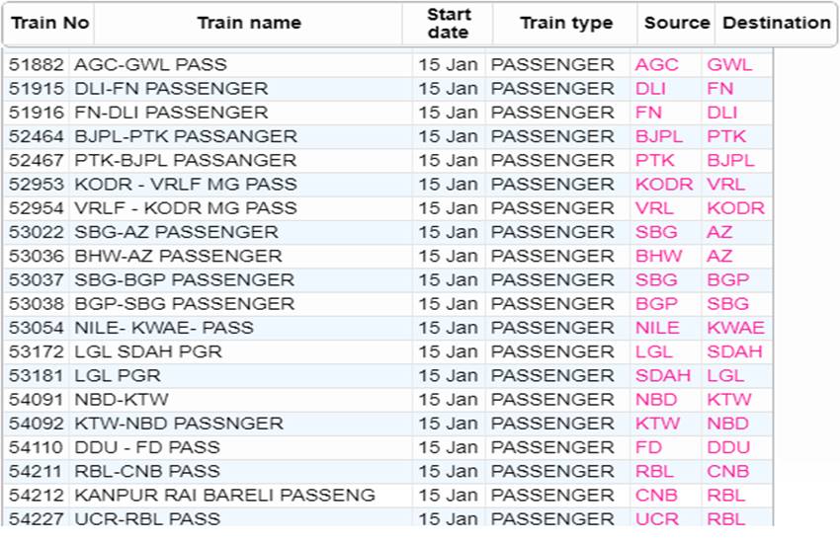Click the Start date column header
Viewport: 840px width, 543px height.
pyautogui.click(x=449, y=23)
